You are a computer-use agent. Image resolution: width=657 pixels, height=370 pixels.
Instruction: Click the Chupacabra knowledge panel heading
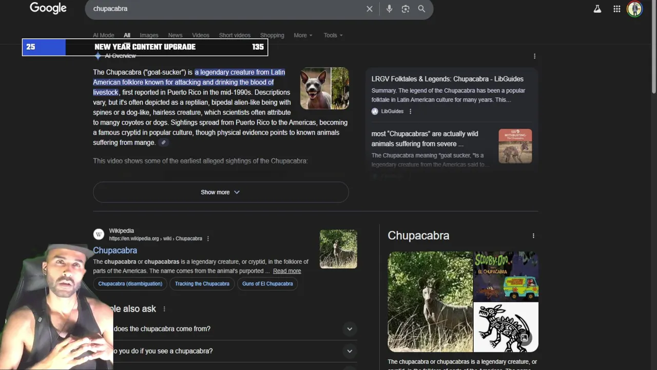[418, 235]
